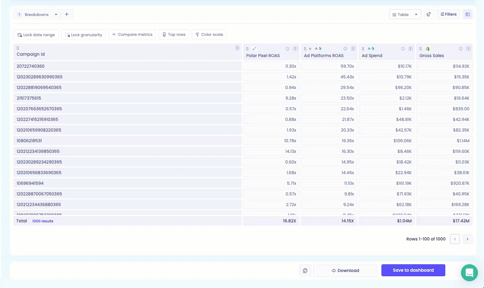Click the copy icon beside Download

[x=305, y=271]
